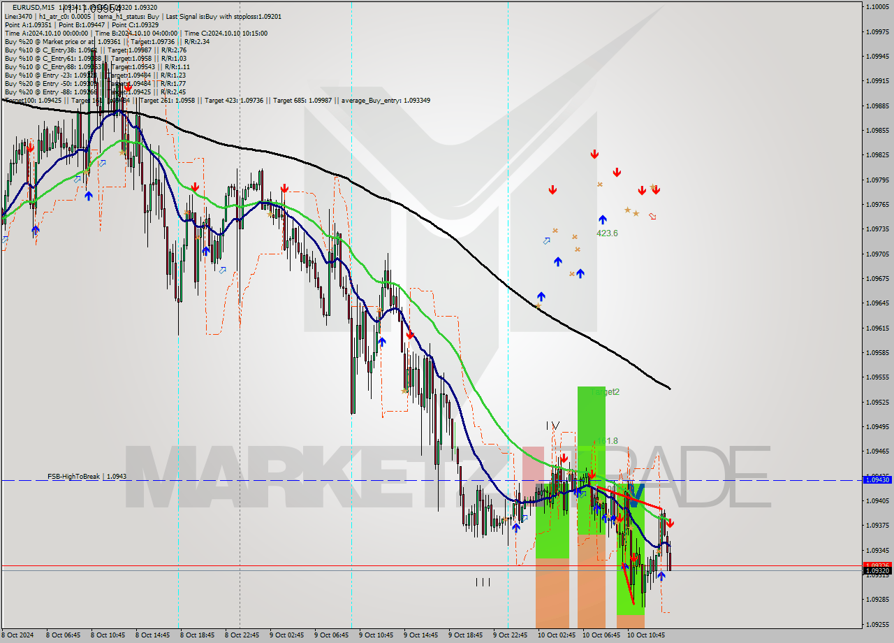
Task: Click the '10 Oct 10:45' time label
Action: pos(646,635)
